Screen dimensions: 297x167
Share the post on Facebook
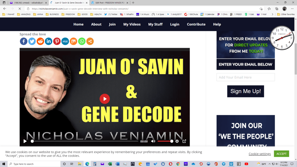[x=23, y=41]
